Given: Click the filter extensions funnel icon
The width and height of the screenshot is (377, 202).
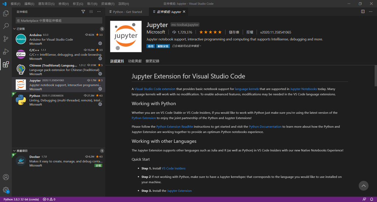Looking at the screenshot, I should pyautogui.click(x=83, y=11).
